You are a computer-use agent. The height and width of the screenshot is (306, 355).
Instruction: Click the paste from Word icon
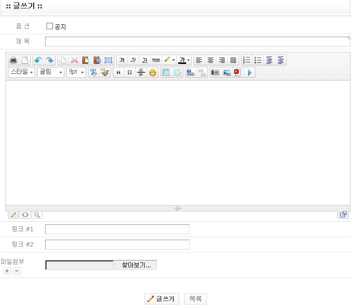(97, 60)
